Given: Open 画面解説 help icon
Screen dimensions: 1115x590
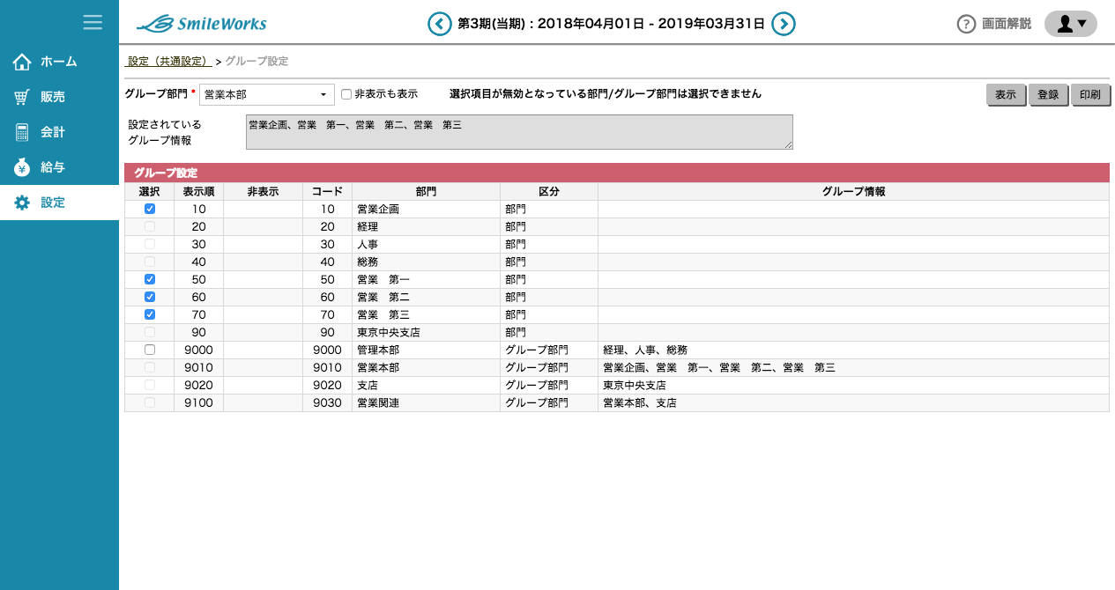Looking at the screenshot, I should coord(966,24).
